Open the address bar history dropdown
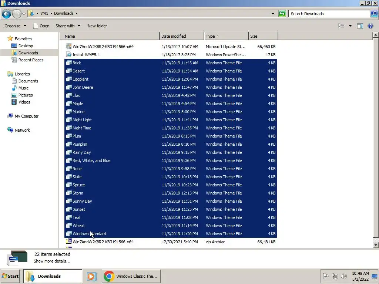 [x=273, y=14]
